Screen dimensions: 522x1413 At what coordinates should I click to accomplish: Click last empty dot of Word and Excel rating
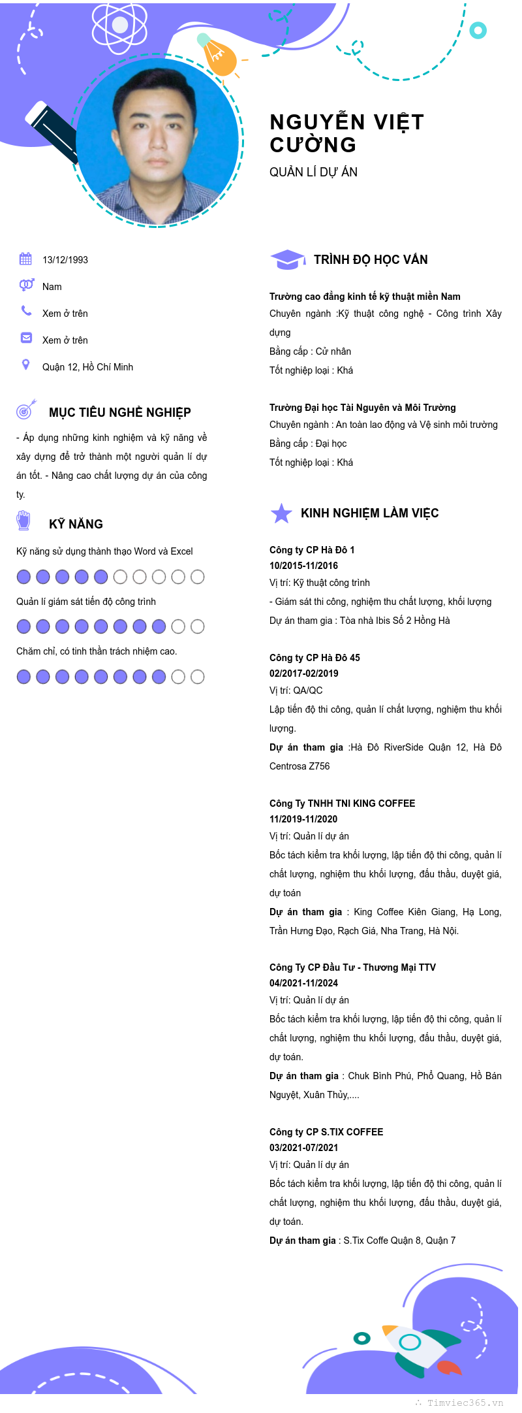tap(198, 577)
